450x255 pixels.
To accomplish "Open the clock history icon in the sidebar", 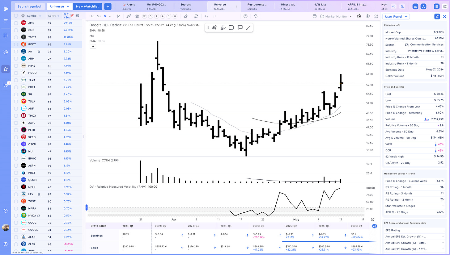I will (x=6, y=211).
